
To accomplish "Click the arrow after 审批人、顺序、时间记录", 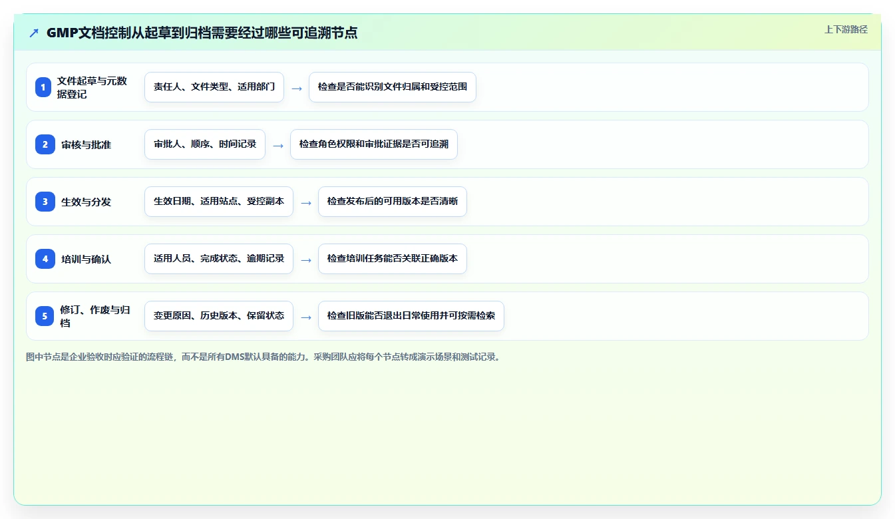I will 278,145.
